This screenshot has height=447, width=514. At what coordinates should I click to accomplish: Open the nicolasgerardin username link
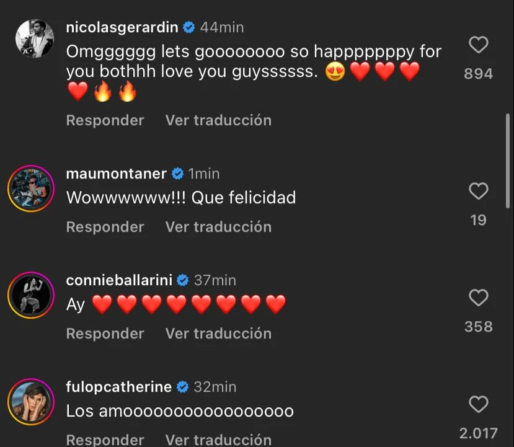122,27
